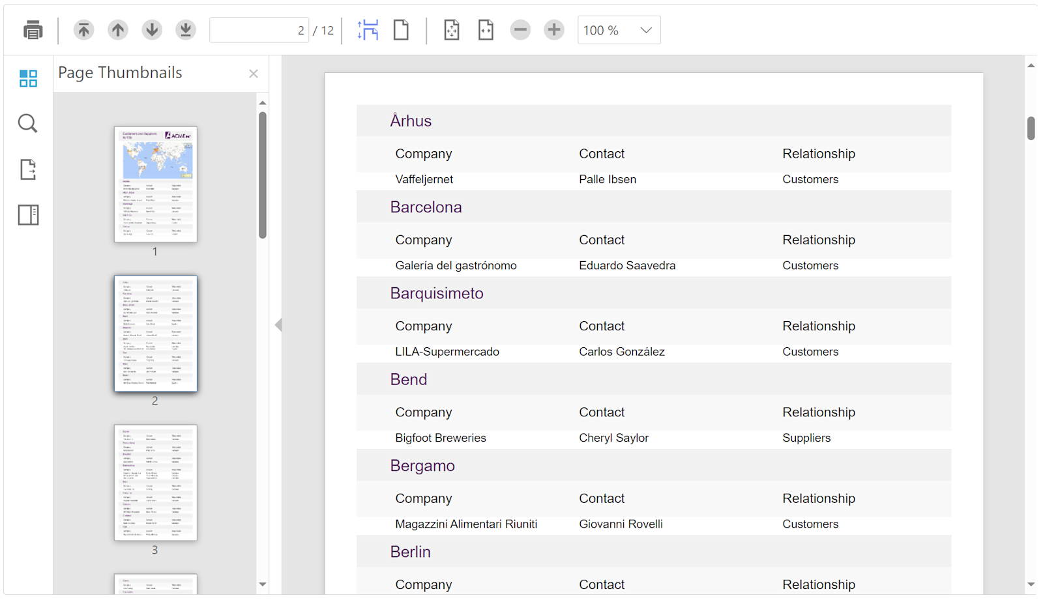
Task: Click the thumbnails panel scroll up arrow
Action: tap(263, 102)
